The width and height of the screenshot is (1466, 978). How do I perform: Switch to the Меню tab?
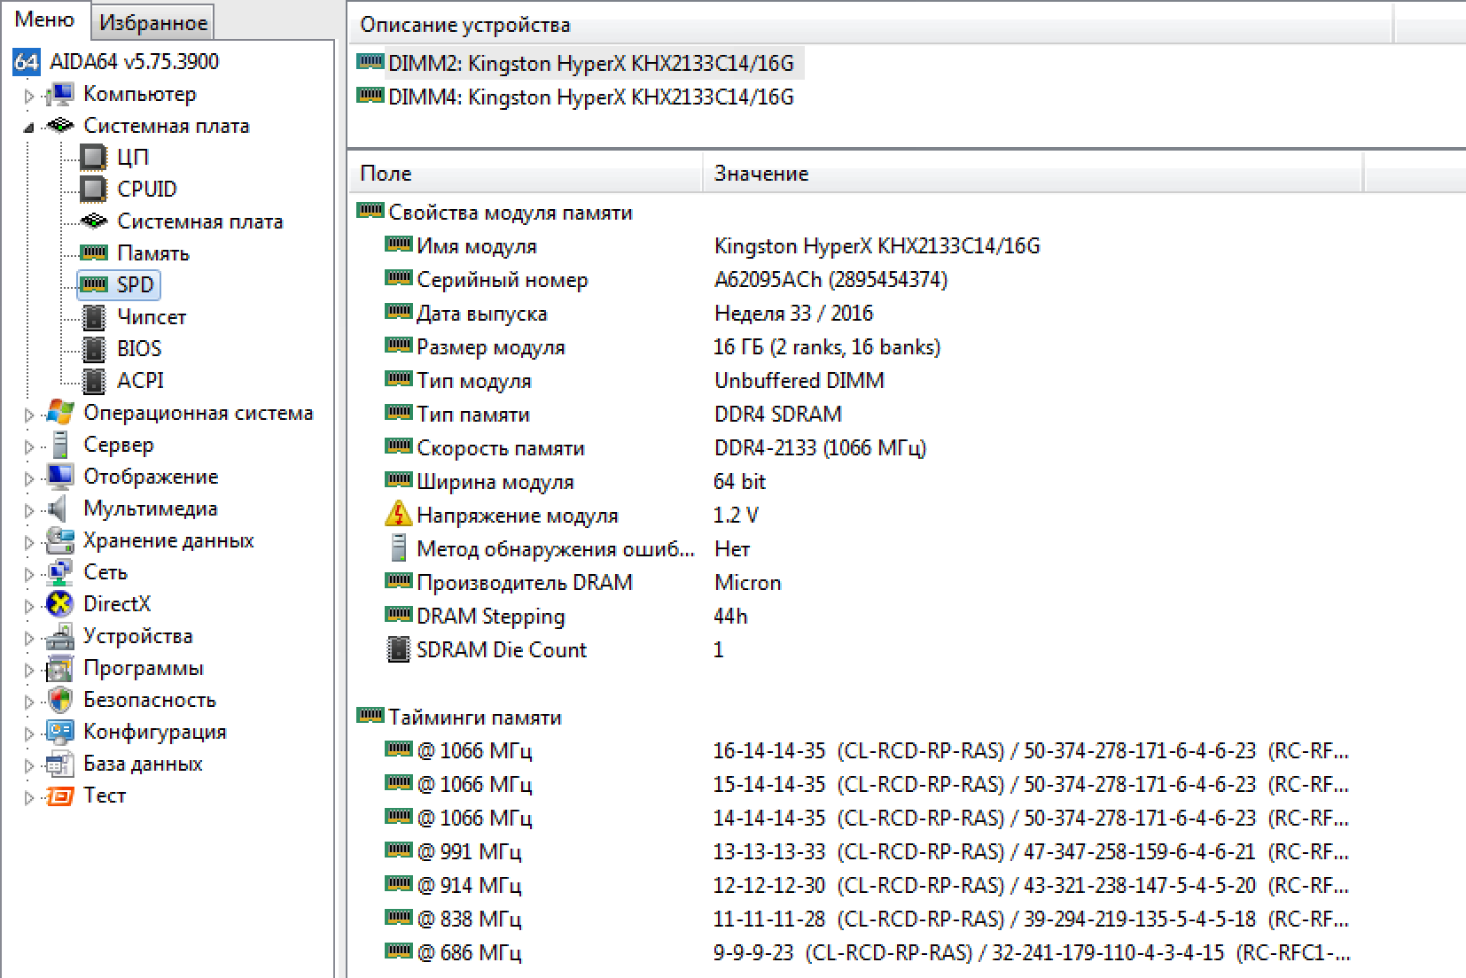(44, 19)
